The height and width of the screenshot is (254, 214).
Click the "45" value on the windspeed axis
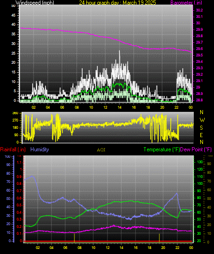tap(13, 16)
